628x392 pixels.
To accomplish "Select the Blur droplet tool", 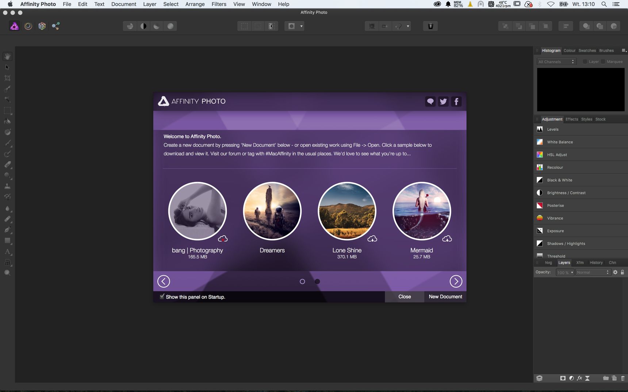I will [x=7, y=208].
